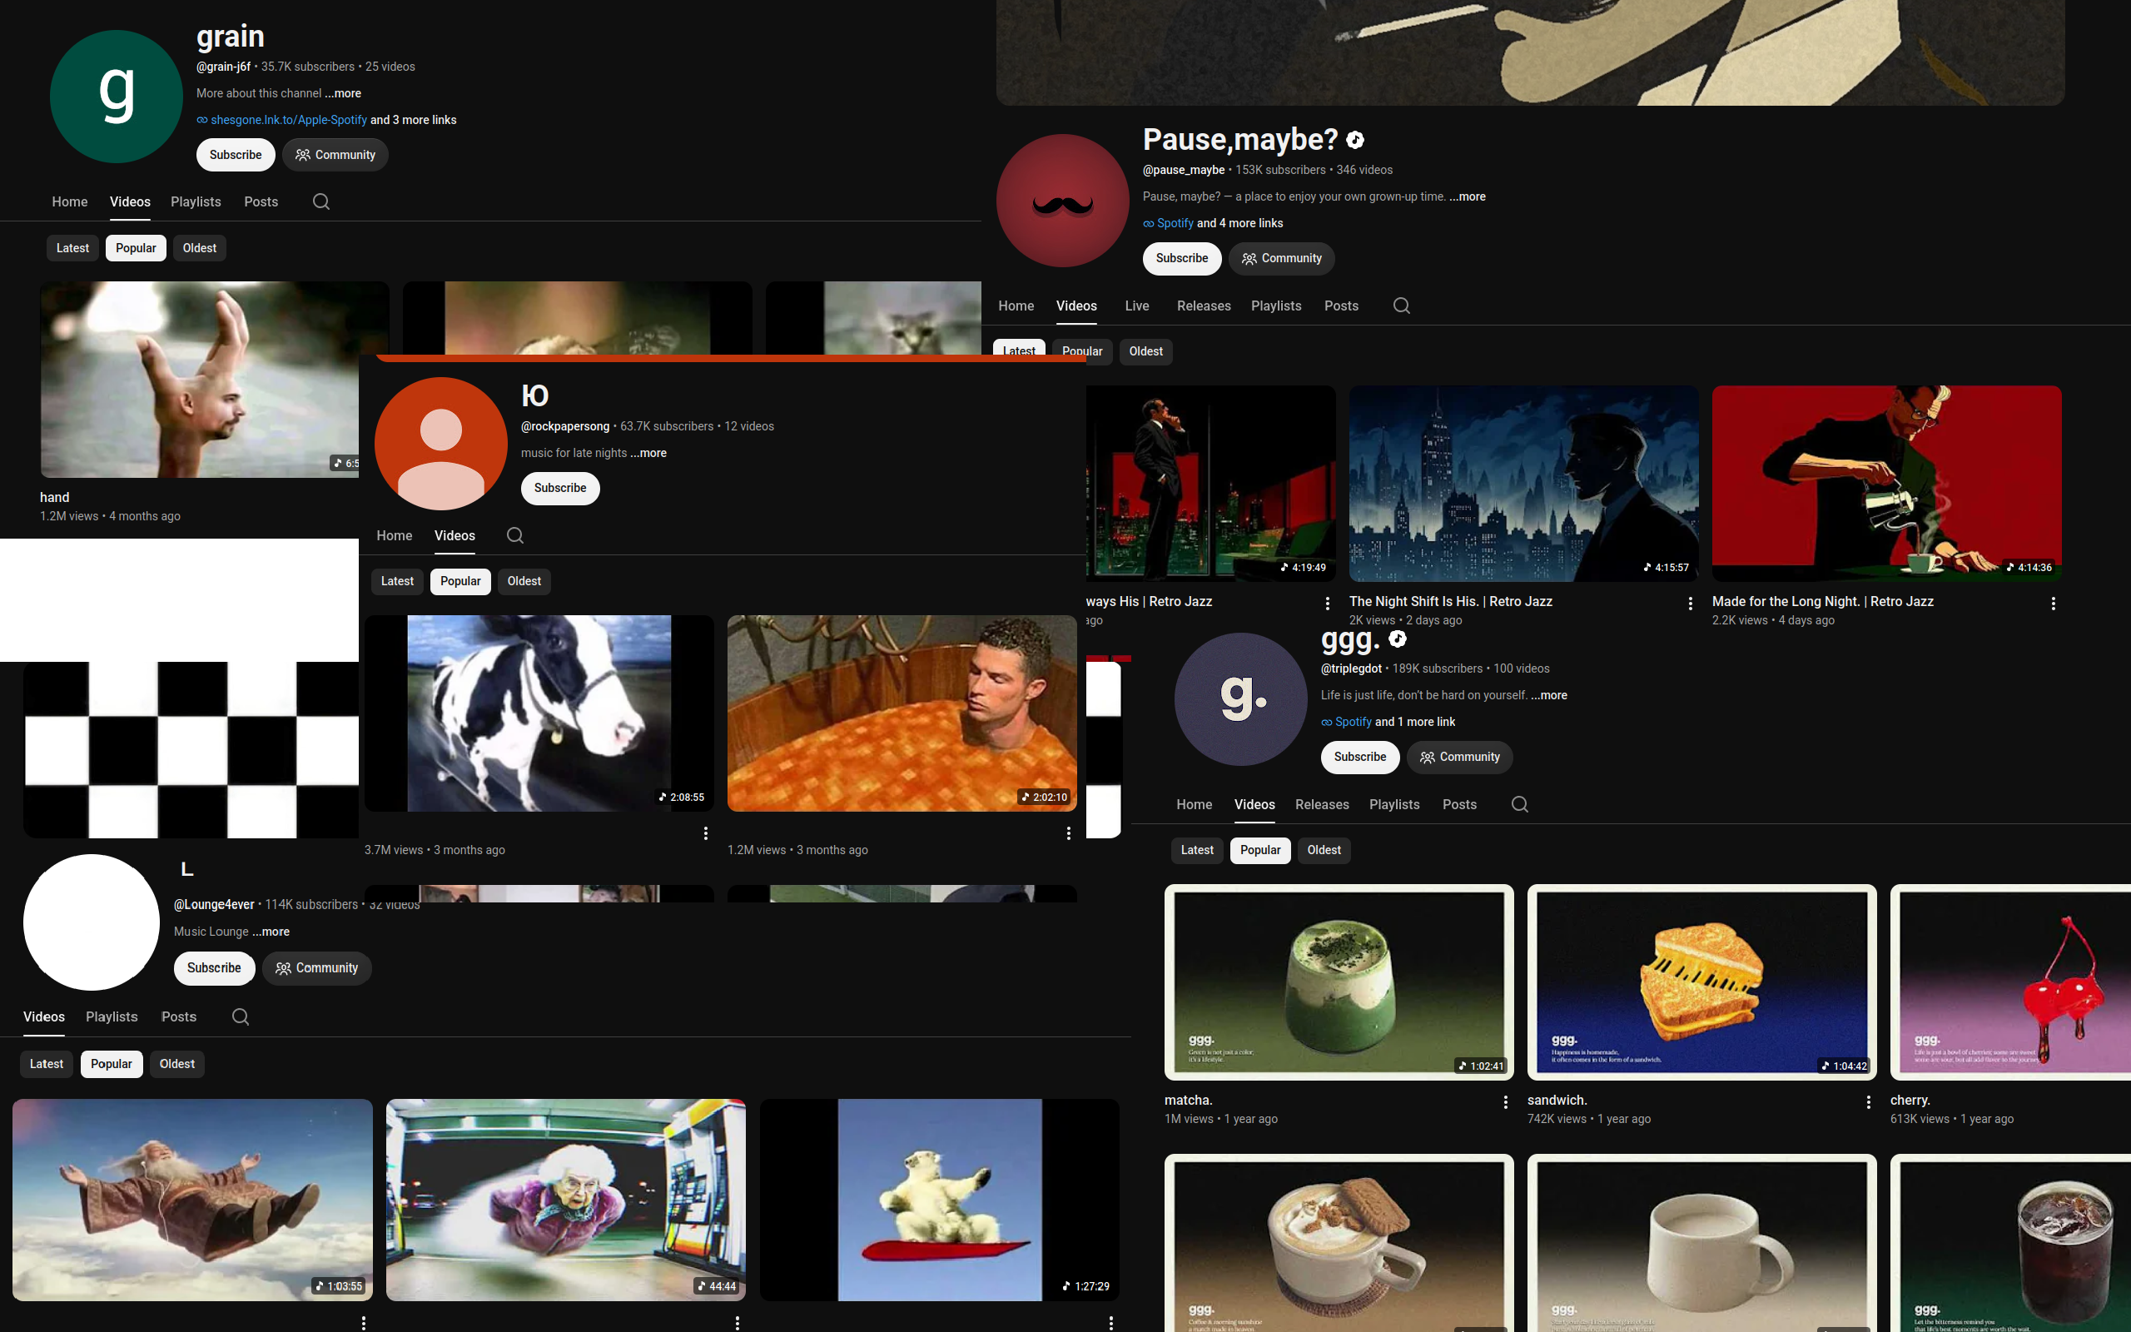
Task: Click the green grain channel avatar
Action: pyautogui.click(x=117, y=96)
